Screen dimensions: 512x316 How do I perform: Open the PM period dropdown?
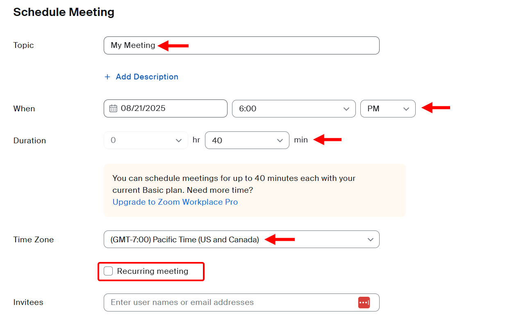click(x=387, y=108)
